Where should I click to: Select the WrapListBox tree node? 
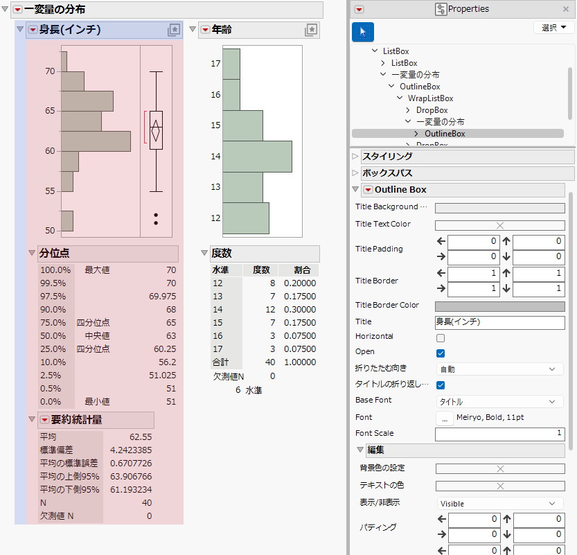431,98
